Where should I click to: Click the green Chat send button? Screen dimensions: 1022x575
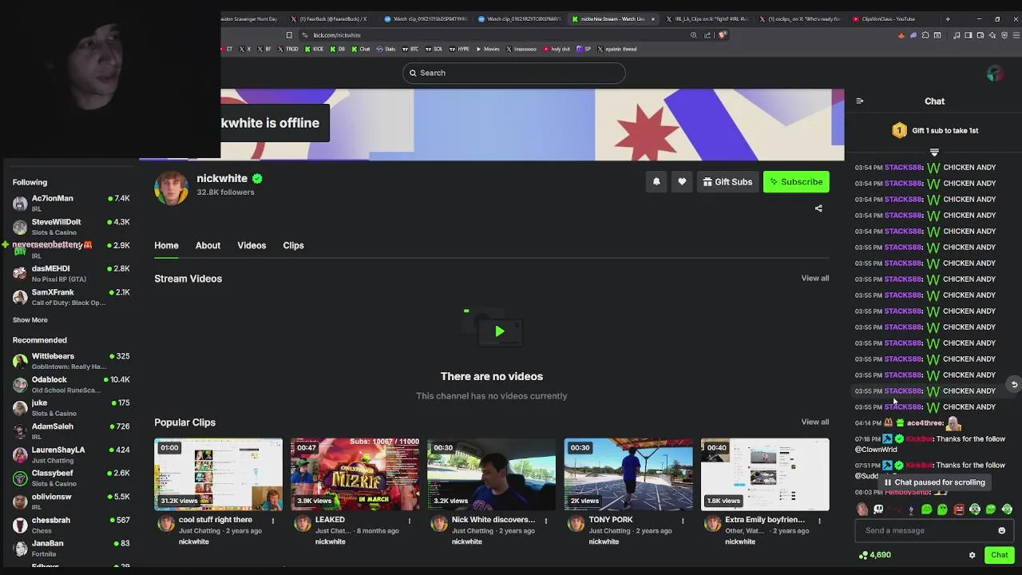(x=1000, y=555)
